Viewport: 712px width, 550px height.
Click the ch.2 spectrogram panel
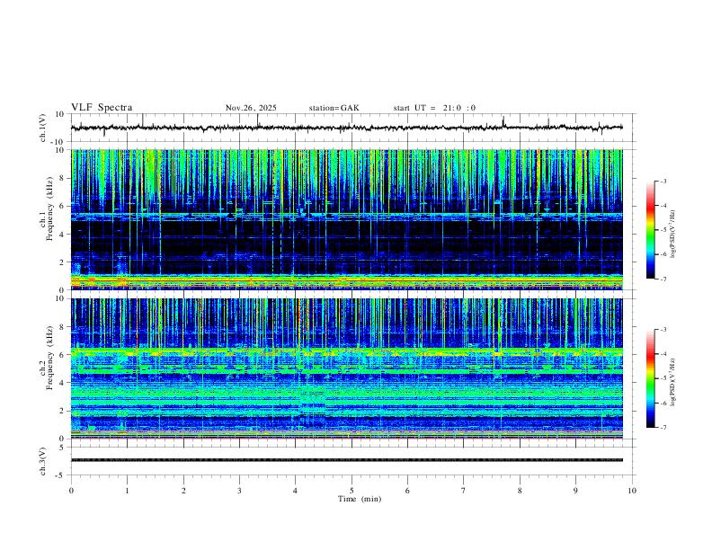(x=346, y=368)
